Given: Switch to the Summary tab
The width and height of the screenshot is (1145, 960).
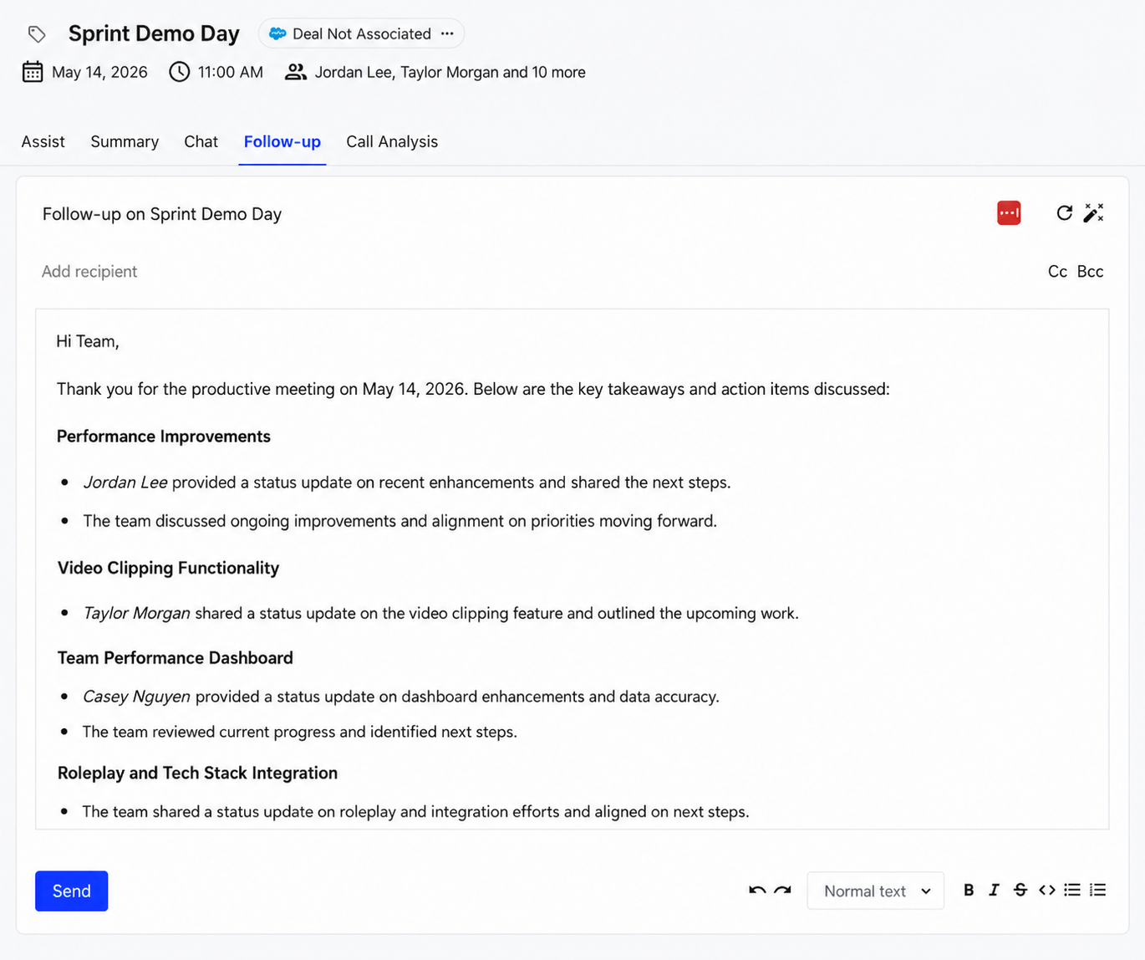Looking at the screenshot, I should tap(125, 141).
